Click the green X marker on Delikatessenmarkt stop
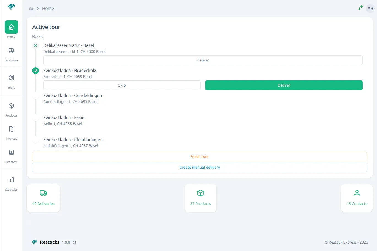Image resolution: width=377 pixels, height=251 pixels. (x=35, y=45)
